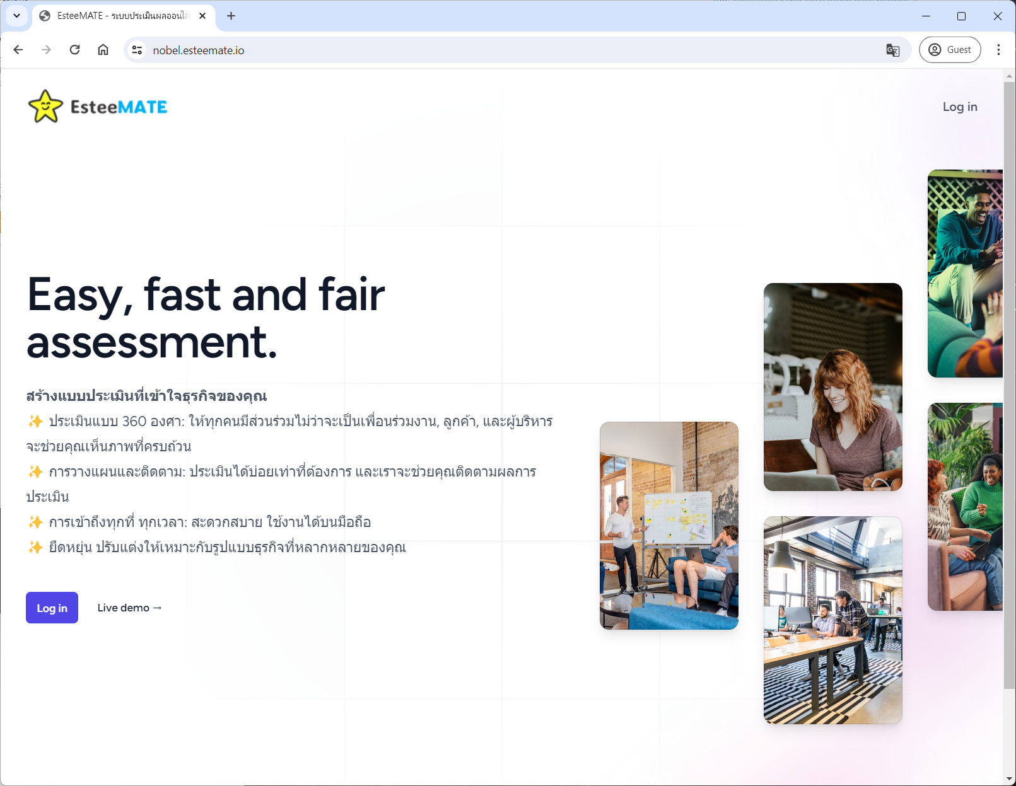Click the scroll down arrow on scrollbar
This screenshot has width=1016, height=786.
(1009, 779)
